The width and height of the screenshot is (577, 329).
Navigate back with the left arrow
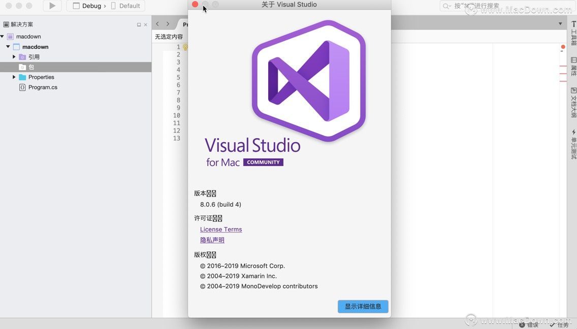click(x=157, y=24)
